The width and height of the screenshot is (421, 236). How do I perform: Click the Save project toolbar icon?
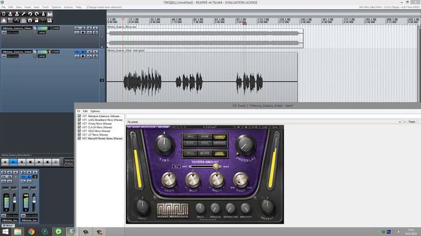click(x=17, y=14)
